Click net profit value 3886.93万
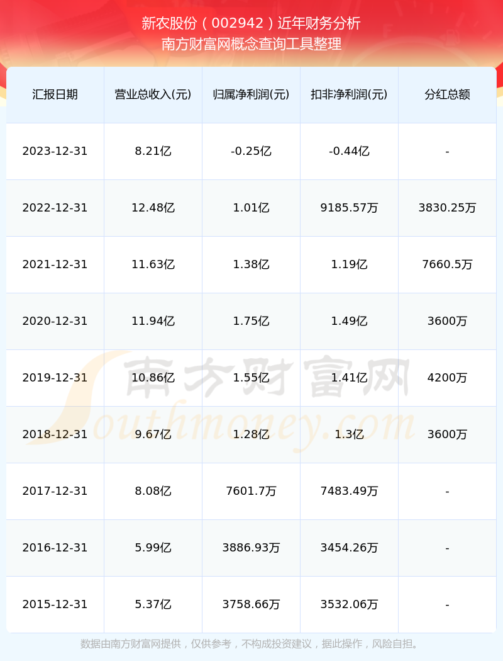The height and width of the screenshot is (661, 503). point(251,548)
